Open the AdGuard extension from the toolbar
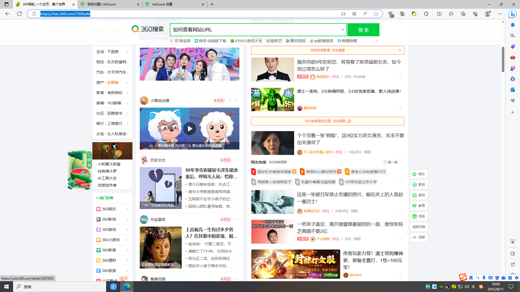 (390, 14)
